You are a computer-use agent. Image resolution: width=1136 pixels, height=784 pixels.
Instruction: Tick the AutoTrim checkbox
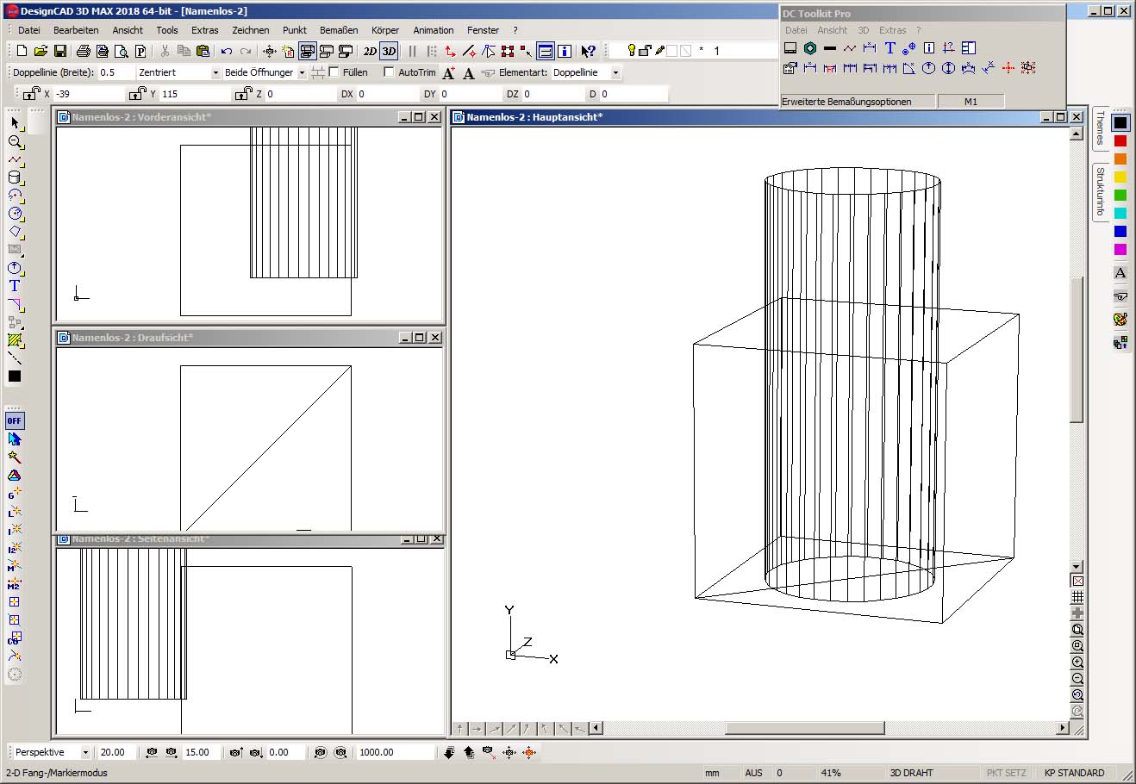389,72
